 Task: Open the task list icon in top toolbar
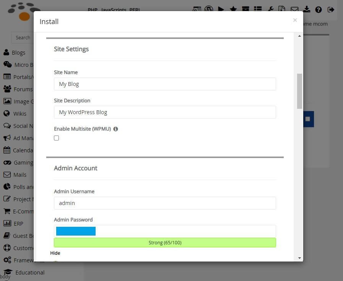coord(258,9)
